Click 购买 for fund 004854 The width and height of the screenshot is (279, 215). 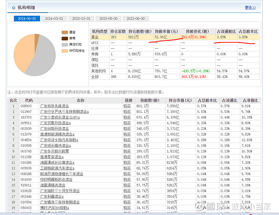[x=127, y=140]
